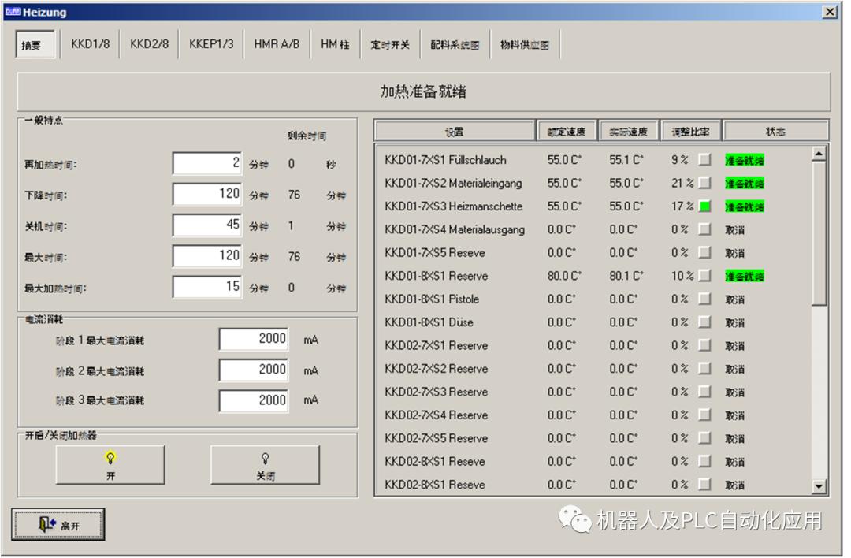Switch to the KKD1/8 tab
Screen dimensions: 851x558
90,43
